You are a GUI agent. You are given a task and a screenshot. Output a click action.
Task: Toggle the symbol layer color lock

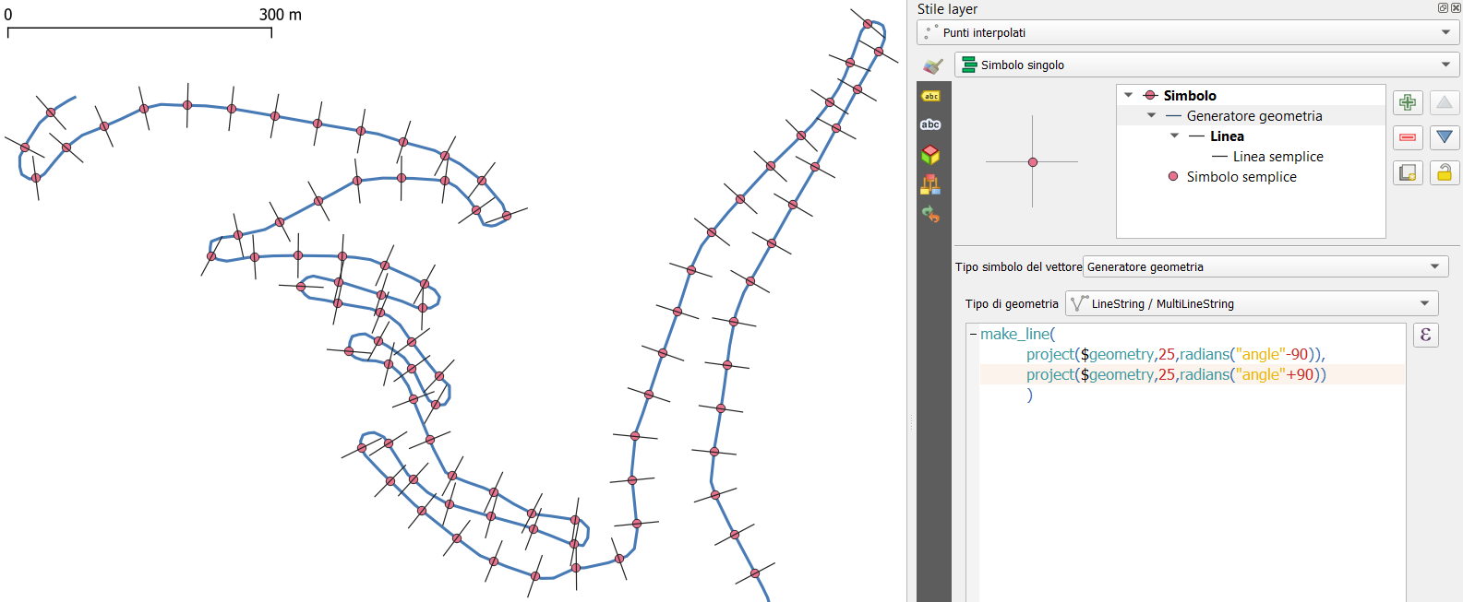click(x=1445, y=172)
